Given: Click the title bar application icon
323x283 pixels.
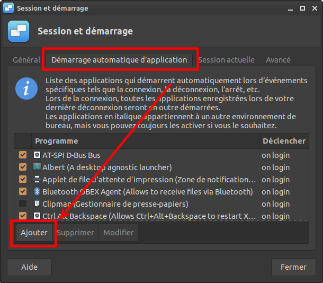Looking at the screenshot, I should click(8, 8).
